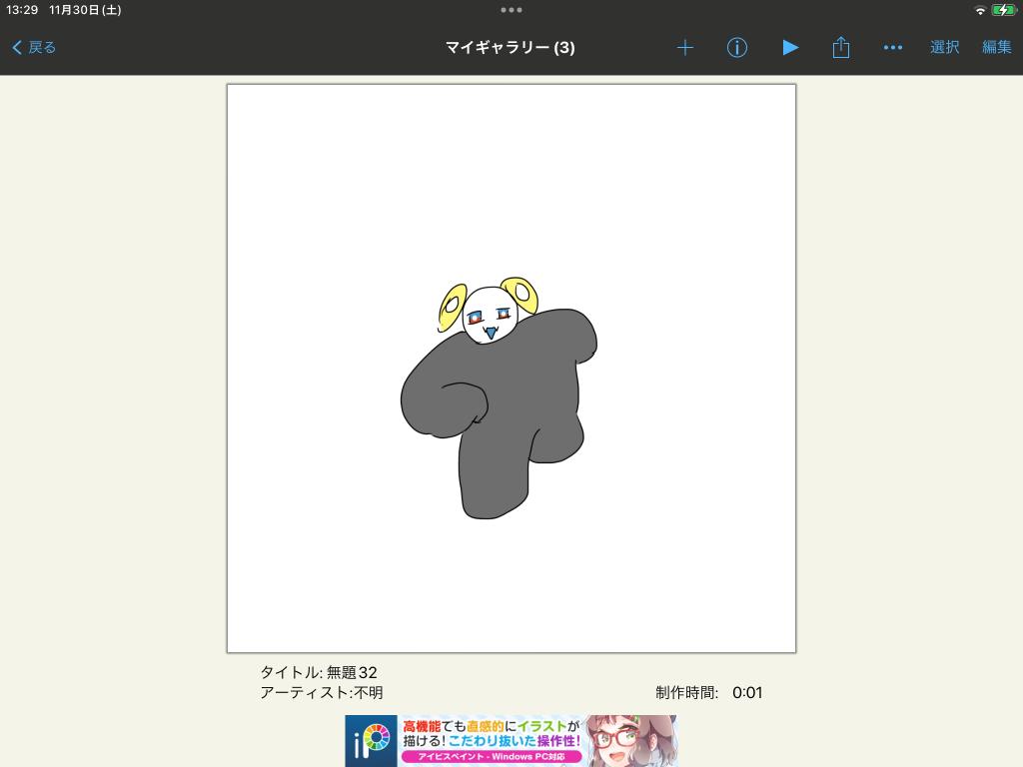
Task: Open the iPad multitasking three-dot handle
Action: 511,10
